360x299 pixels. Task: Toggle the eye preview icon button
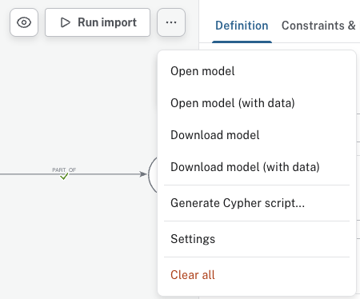tap(24, 22)
